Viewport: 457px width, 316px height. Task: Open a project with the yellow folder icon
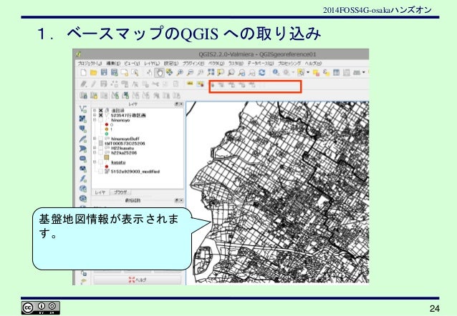coord(94,72)
